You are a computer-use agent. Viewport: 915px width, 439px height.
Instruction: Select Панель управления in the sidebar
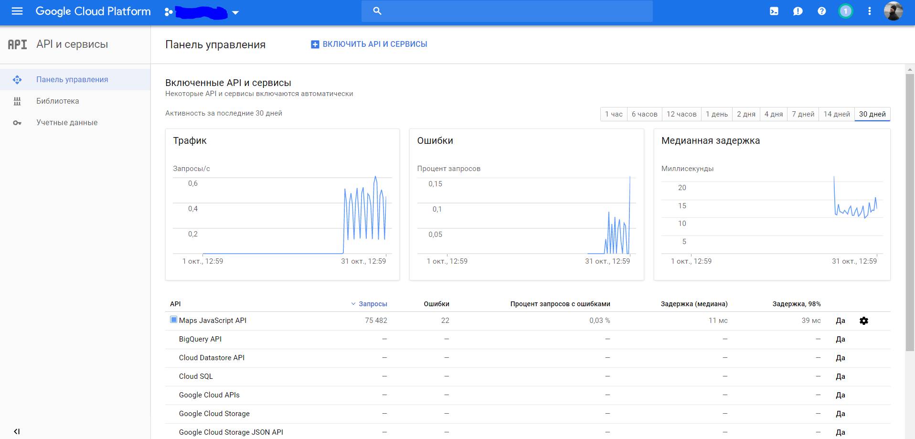coord(72,79)
